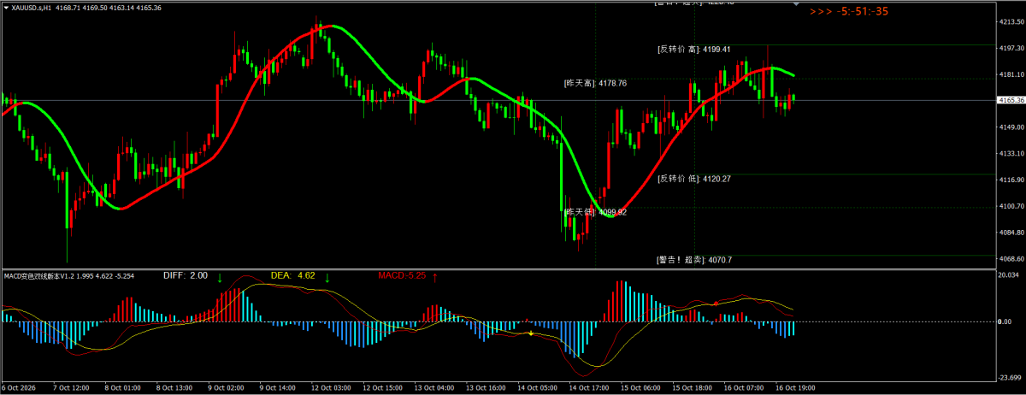Click the small triangle beside XAUUSD.s,H1 title
The height and width of the screenshot is (395, 1026).
point(5,7)
